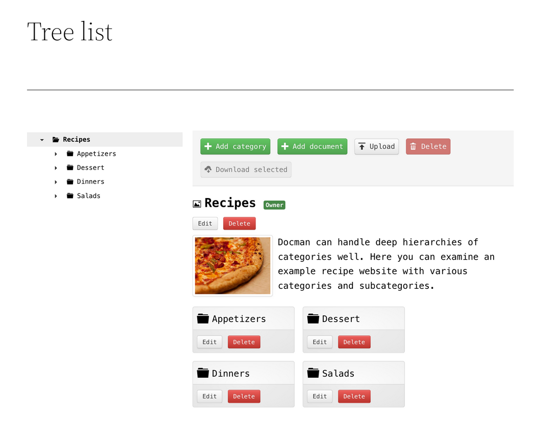Click the folder icon on Appetizers card
Image resolution: width=541 pixels, height=421 pixels.
[x=203, y=318]
